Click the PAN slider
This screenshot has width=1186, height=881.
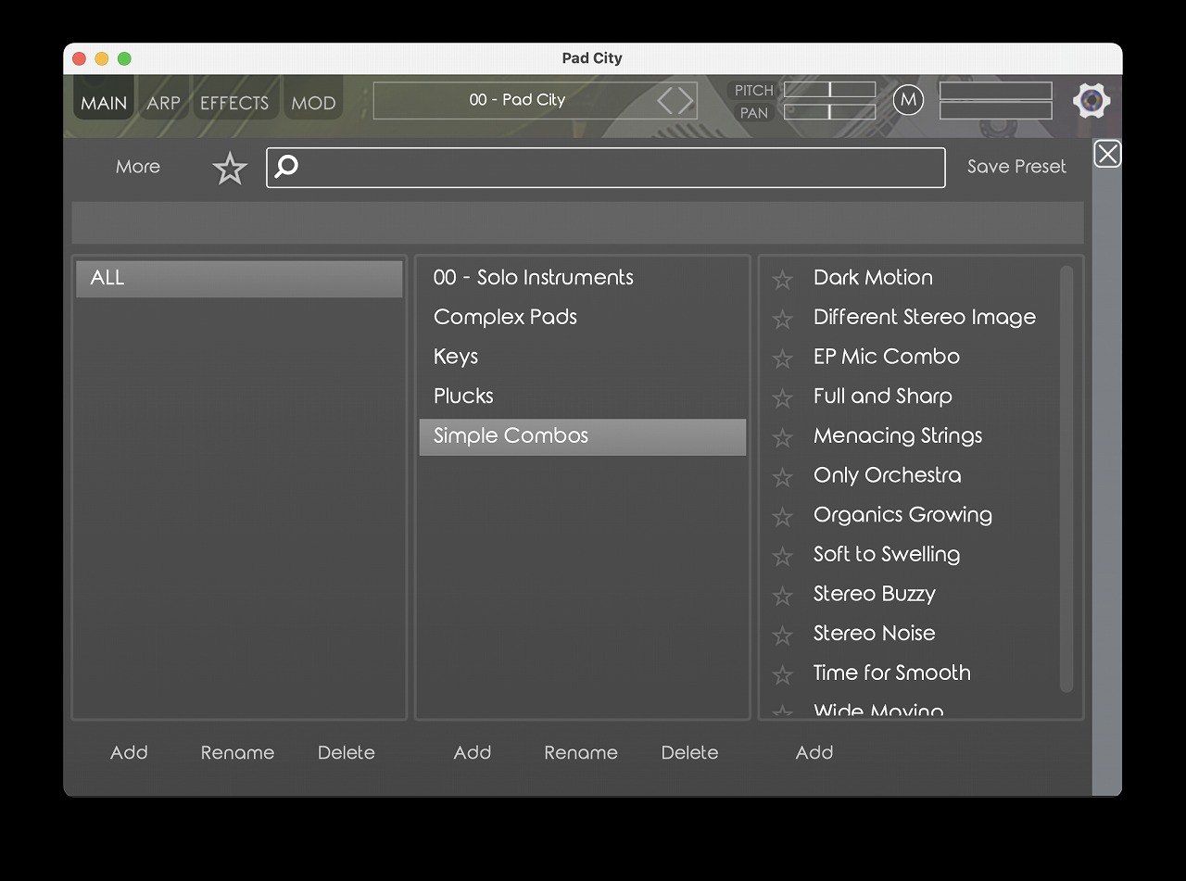coord(829,112)
